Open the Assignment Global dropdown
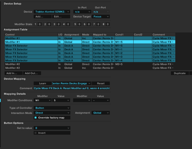This screenshot has height=149, width=192. coord(101,113)
